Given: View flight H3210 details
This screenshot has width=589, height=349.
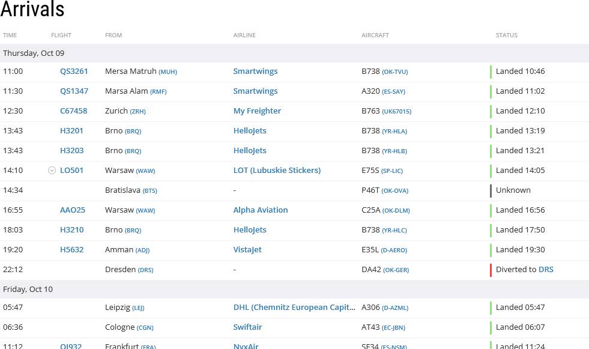Looking at the screenshot, I should [x=71, y=230].
